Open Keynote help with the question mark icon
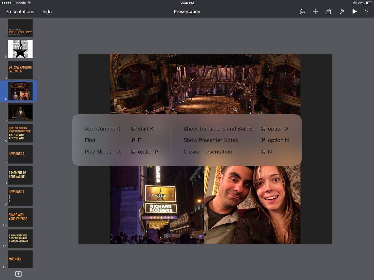 [x=367, y=12]
